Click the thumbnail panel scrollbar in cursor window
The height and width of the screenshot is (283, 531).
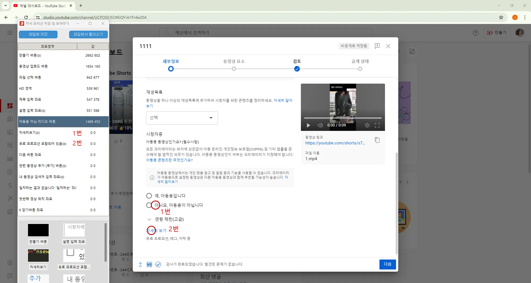106,242
